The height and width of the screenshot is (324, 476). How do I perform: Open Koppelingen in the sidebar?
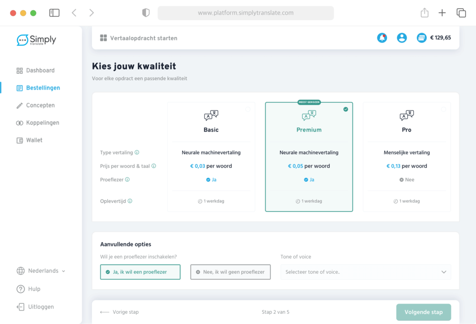pos(42,123)
